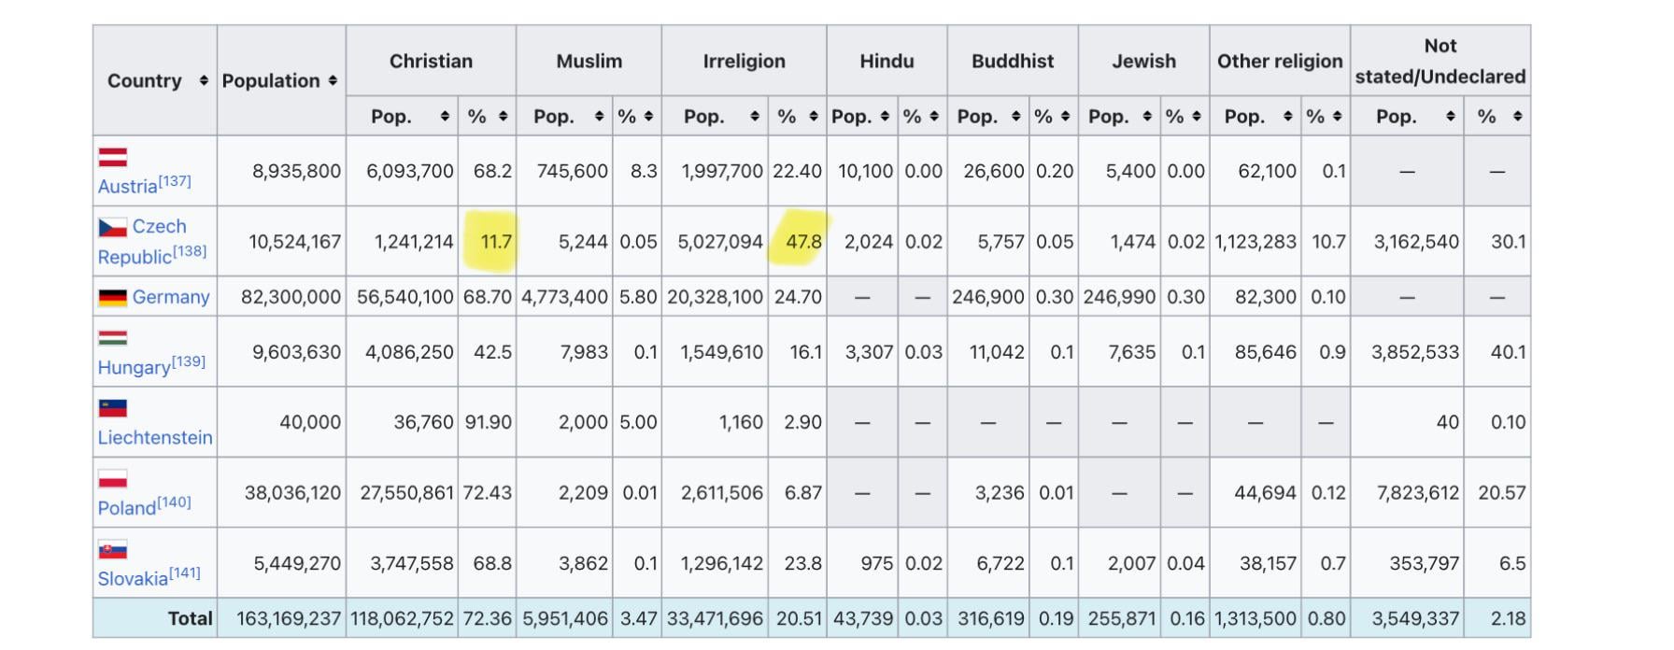Sort by Irreligion percentage column
Screen dimensions: 1674x650
click(814, 117)
